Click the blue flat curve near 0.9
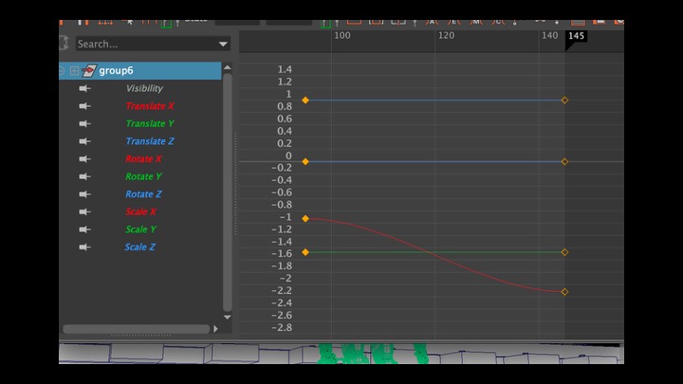Screen dimensions: 683x384 (x=435, y=101)
